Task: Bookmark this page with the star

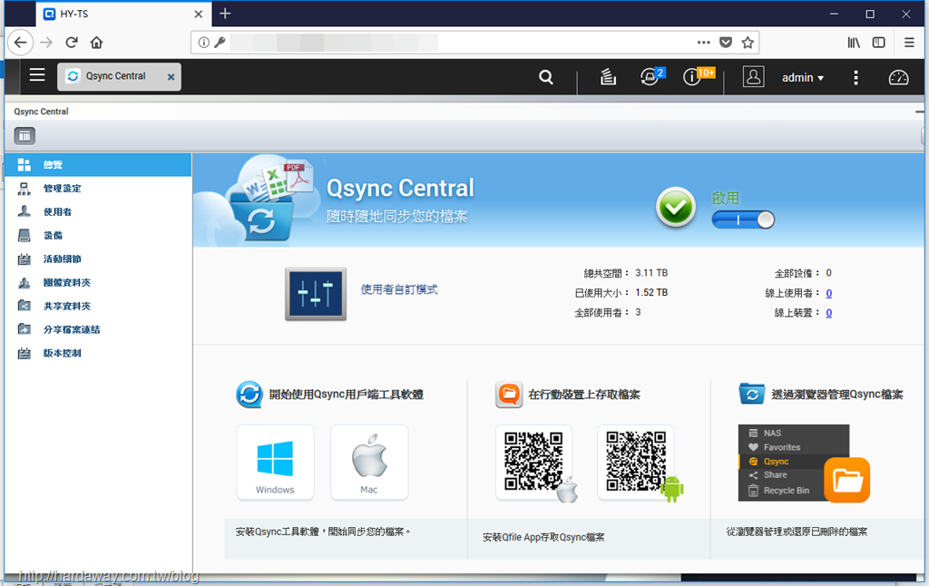Action: point(748,43)
